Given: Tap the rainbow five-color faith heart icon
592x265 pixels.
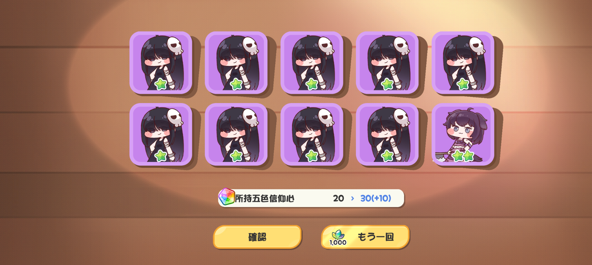Looking at the screenshot, I should tap(227, 197).
